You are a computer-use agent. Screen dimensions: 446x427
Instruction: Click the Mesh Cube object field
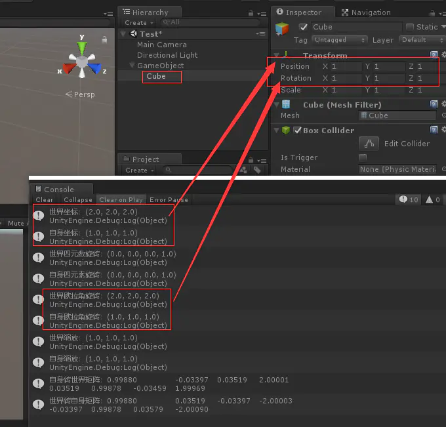(x=397, y=115)
